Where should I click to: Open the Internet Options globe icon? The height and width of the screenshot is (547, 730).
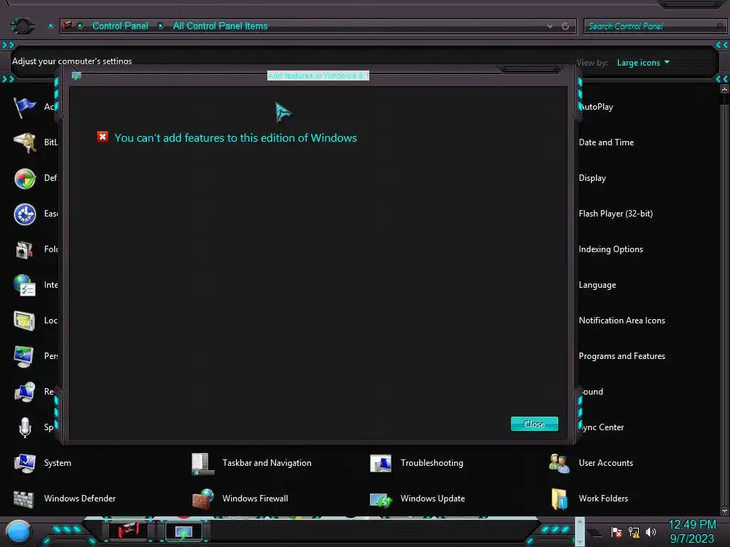pos(24,285)
